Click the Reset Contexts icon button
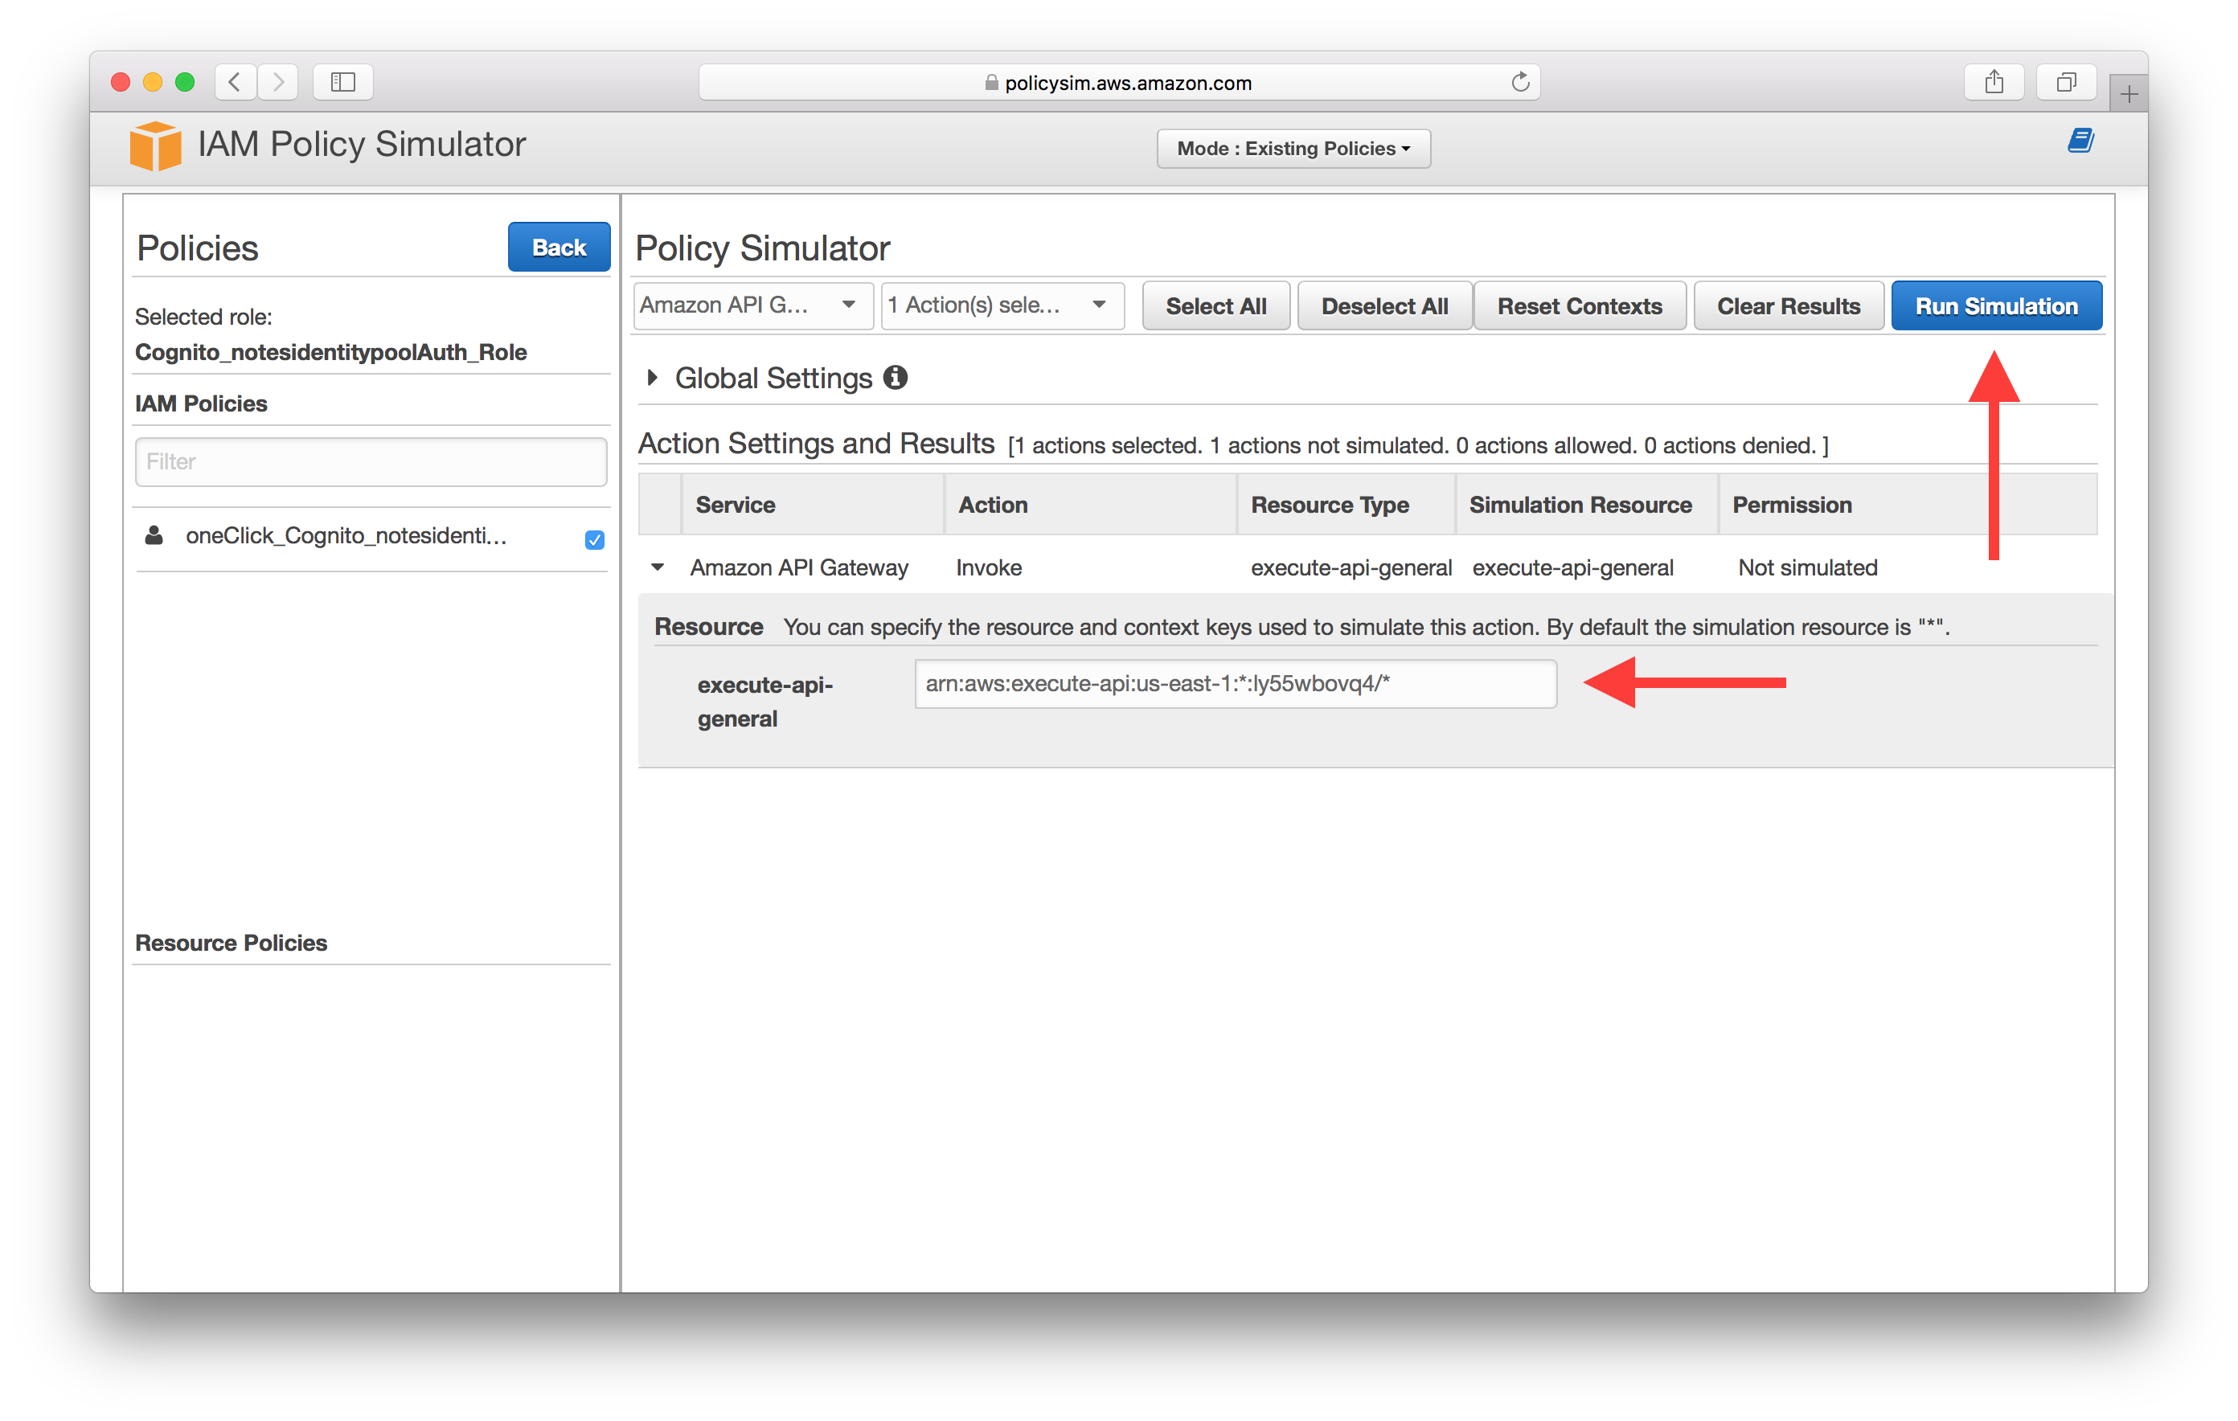The height and width of the screenshot is (1421, 2238). point(1577,307)
